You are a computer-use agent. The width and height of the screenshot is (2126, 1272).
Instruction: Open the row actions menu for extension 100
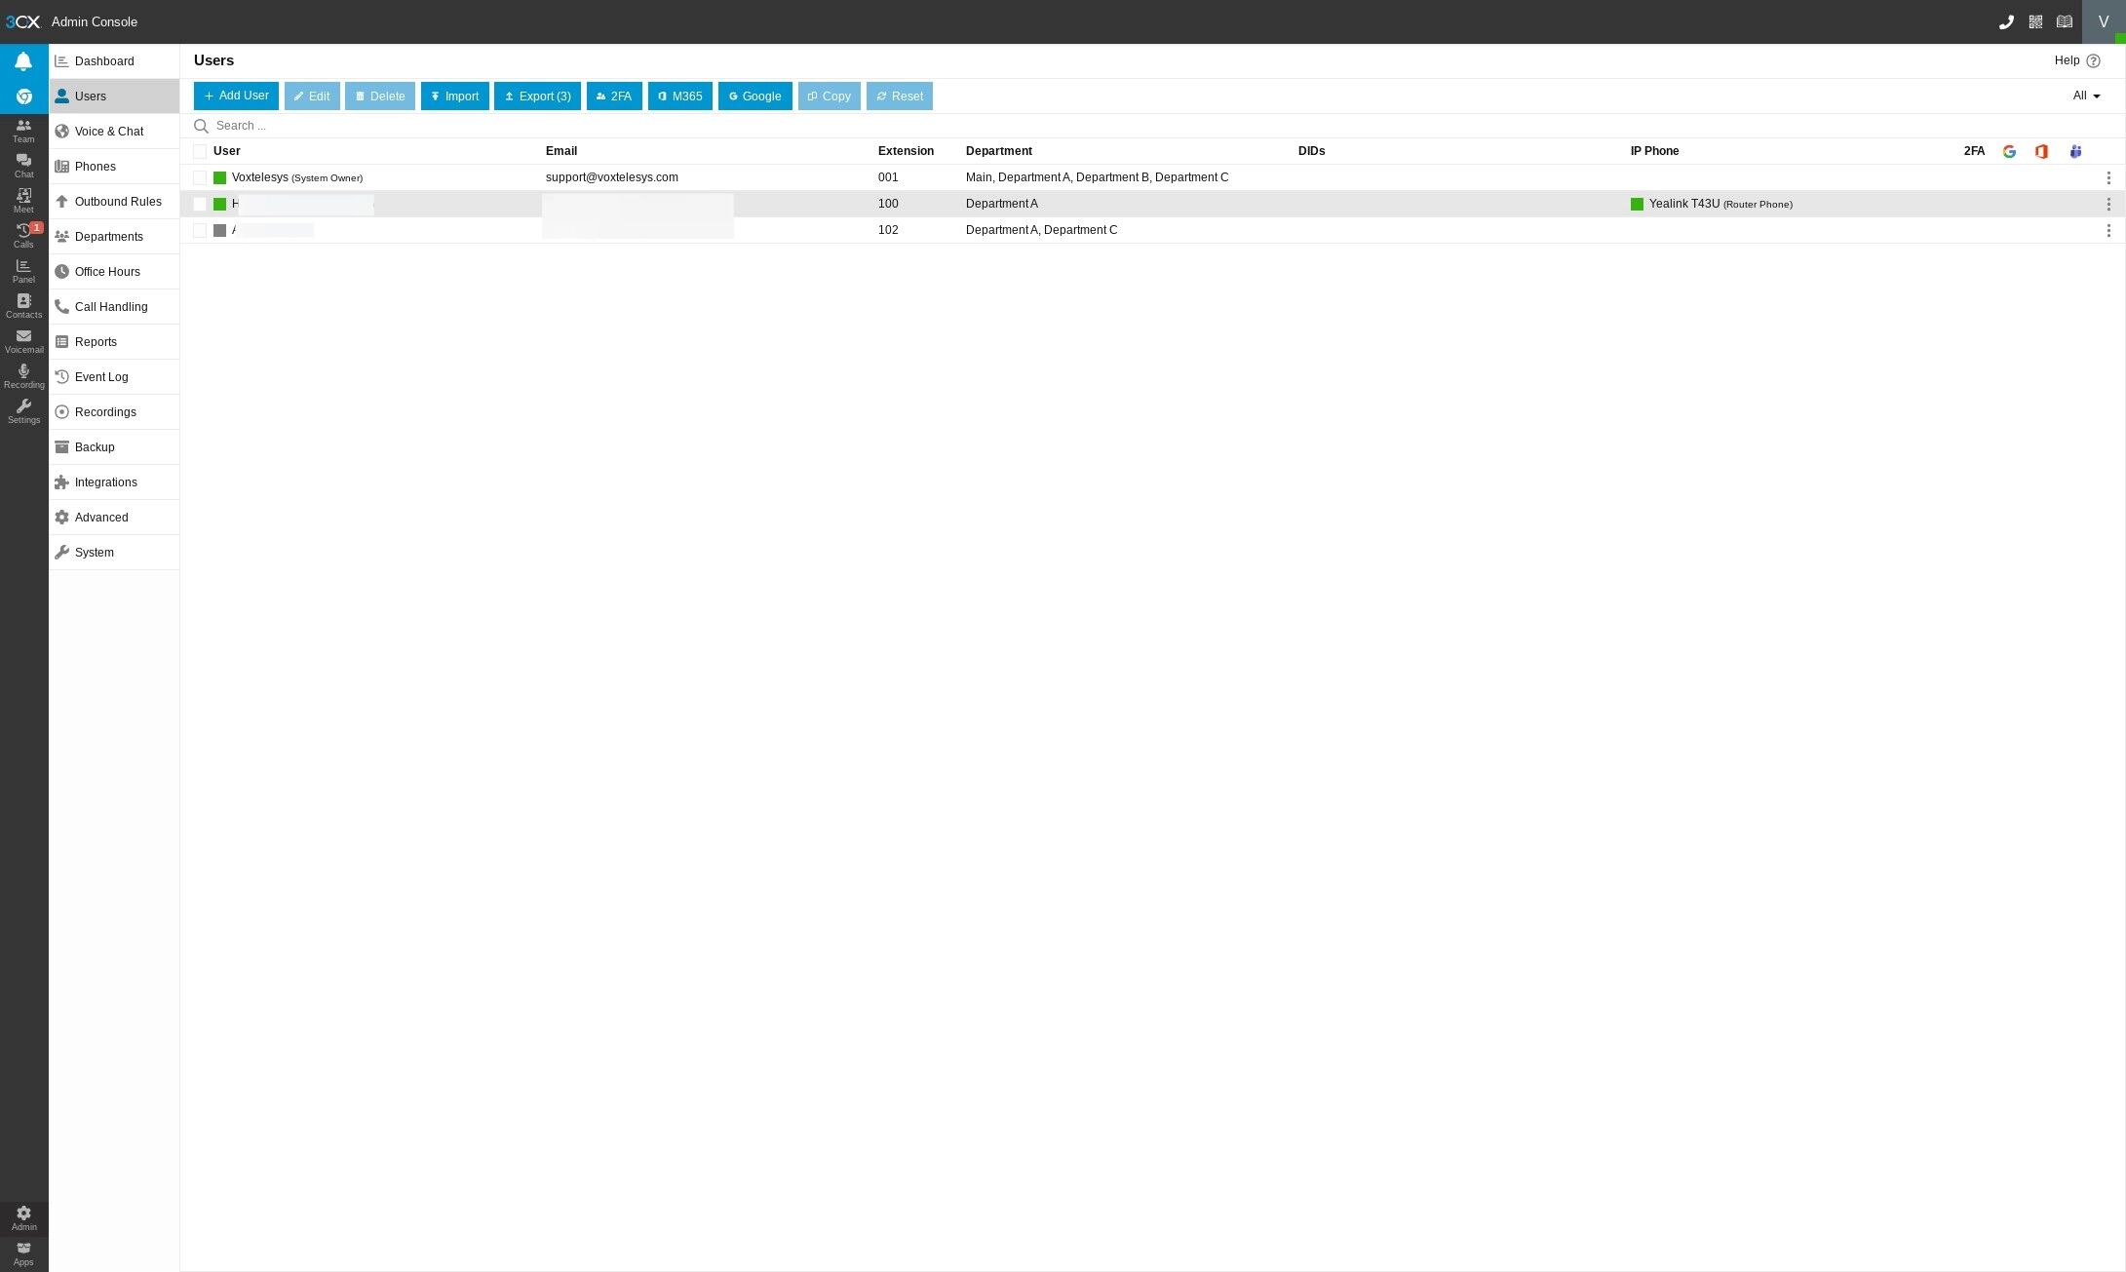pos(2109,204)
